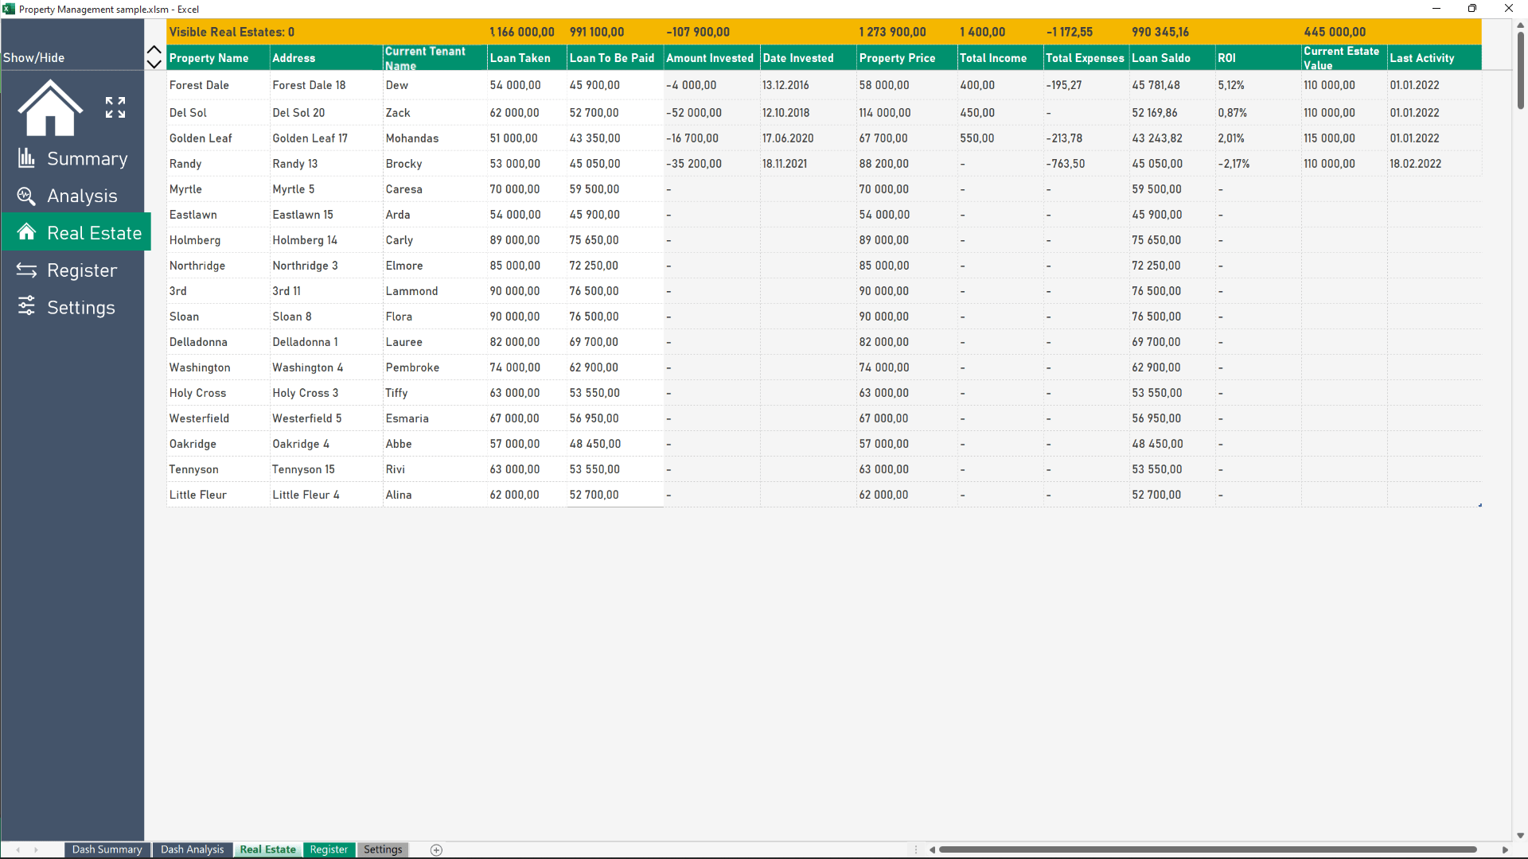Toggle the Show/Hide sidebar control
1528x859 pixels.
coord(34,56)
